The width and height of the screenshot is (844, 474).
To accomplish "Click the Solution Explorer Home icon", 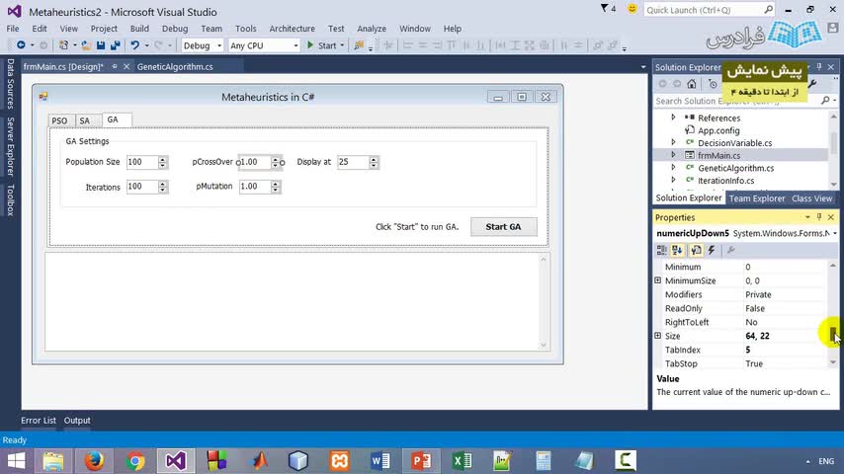I will pyautogui.click(x=692, y=84).
